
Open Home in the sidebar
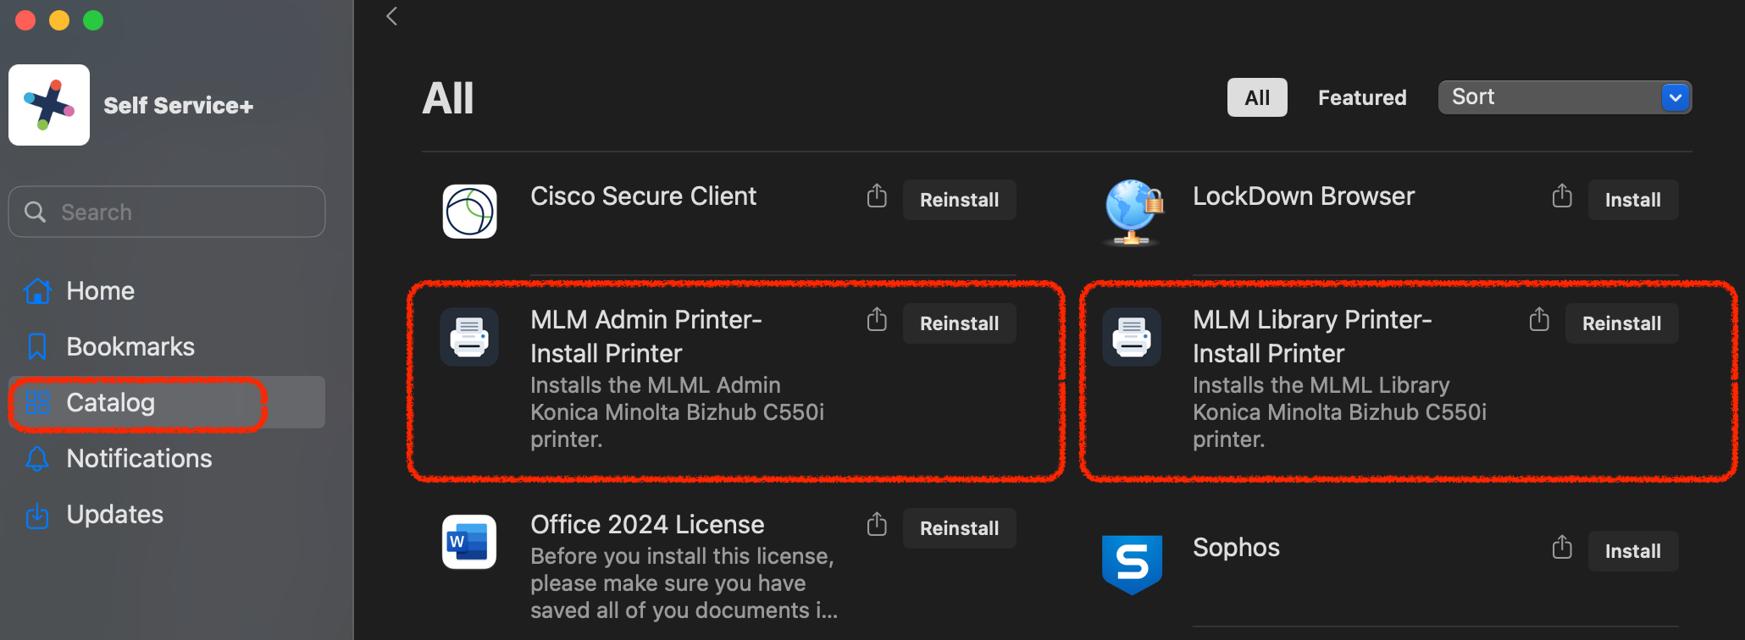[x=167, y=290]
